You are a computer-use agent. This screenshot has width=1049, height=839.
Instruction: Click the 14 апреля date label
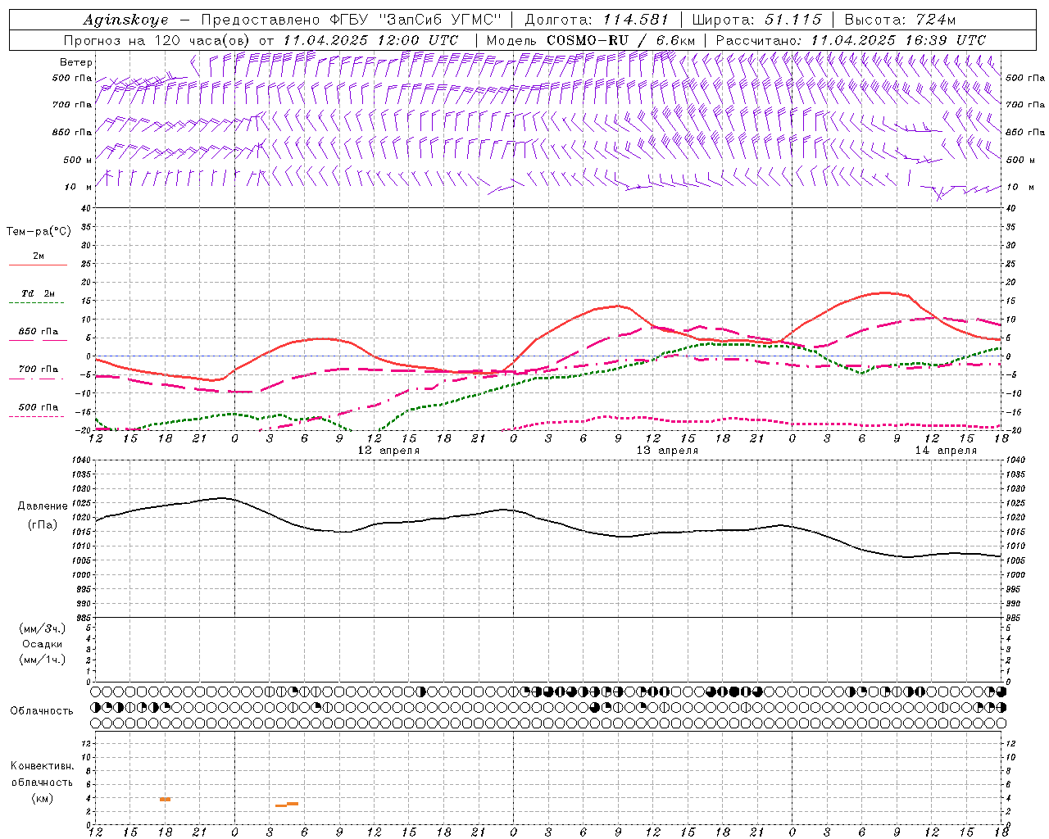946,451
